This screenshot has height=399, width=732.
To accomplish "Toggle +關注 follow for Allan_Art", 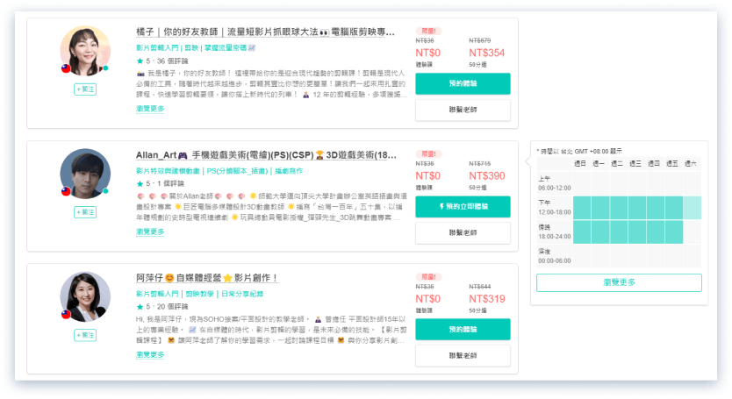I will tap(85, 212).
